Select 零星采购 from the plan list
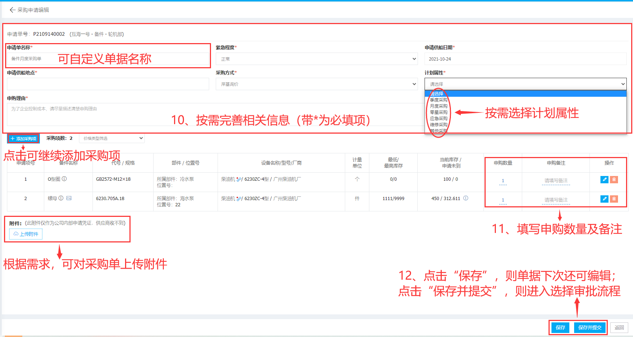This screenshot has width=633, height=337. (525, 112)
